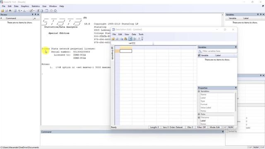265x149 pixels.
Task: Open the Statistics menu
Action: click(x=36, y=6)
